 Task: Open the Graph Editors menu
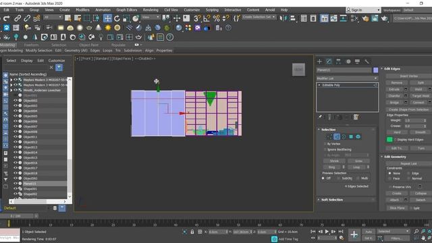pos(126,9)
